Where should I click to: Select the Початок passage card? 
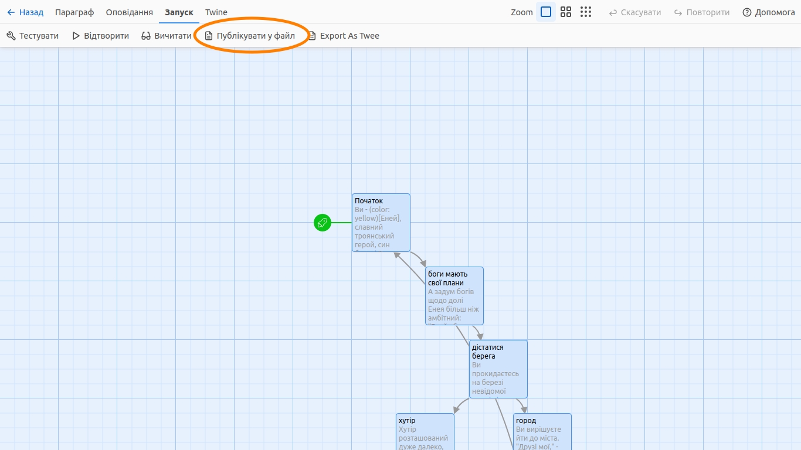click(381, 223)
